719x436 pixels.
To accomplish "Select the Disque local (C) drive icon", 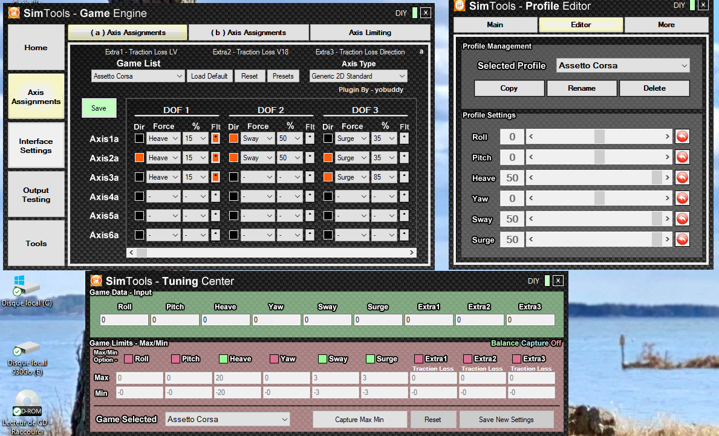I will [27, 291].
